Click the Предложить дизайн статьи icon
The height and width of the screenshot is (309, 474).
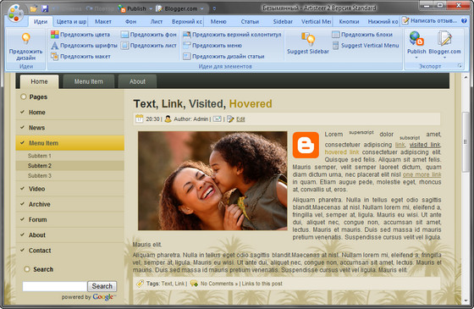(x=187, y=56)
